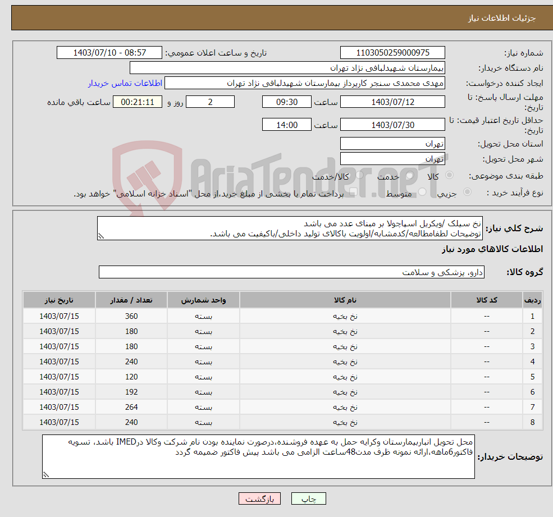Click the نام کالا column header
The height and width of the screenshot is (517, 553).
(345, 300)
